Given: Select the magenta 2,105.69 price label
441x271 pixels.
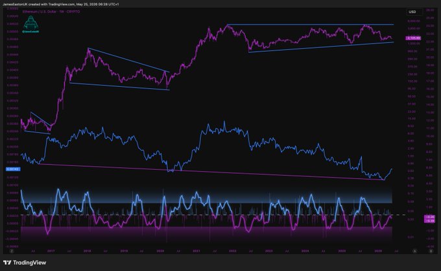Looking at the screenshot, I should coord(414,38).
